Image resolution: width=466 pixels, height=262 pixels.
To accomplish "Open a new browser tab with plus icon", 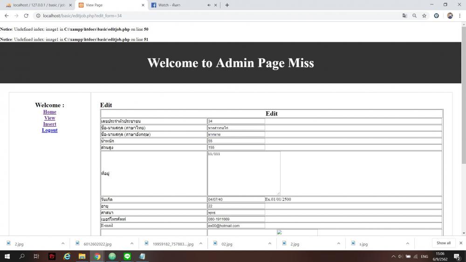I will click(227, 5).
